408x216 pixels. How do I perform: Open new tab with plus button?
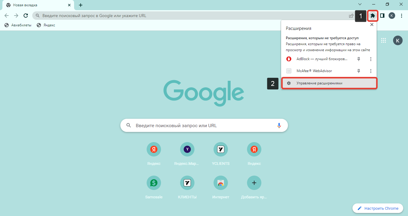coord(81,5)
